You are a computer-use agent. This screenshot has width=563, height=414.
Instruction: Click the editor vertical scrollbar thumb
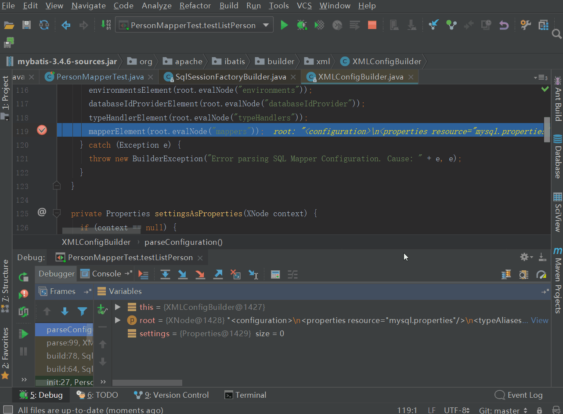(547, 130)
